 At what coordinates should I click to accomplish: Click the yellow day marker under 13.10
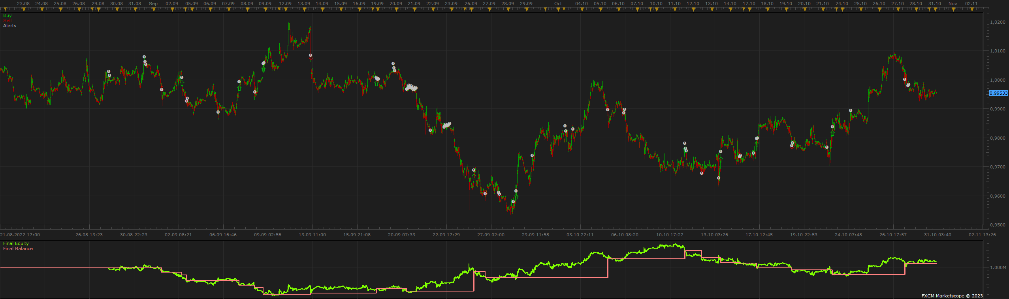(x=712, y=10)
